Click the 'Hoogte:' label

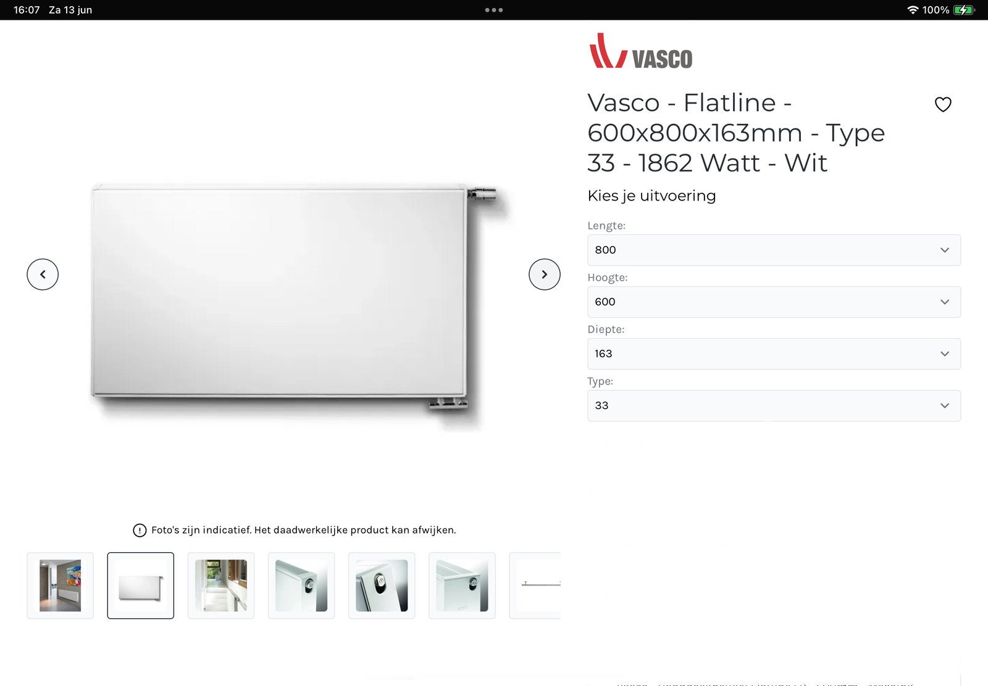pos(607,278)
